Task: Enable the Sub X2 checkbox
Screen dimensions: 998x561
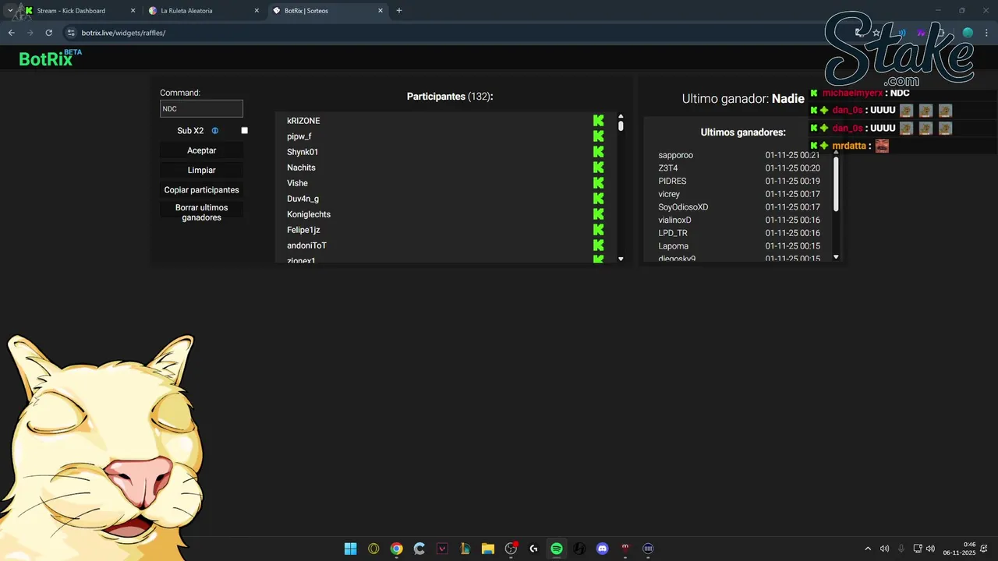Action: tap(244, 131)
